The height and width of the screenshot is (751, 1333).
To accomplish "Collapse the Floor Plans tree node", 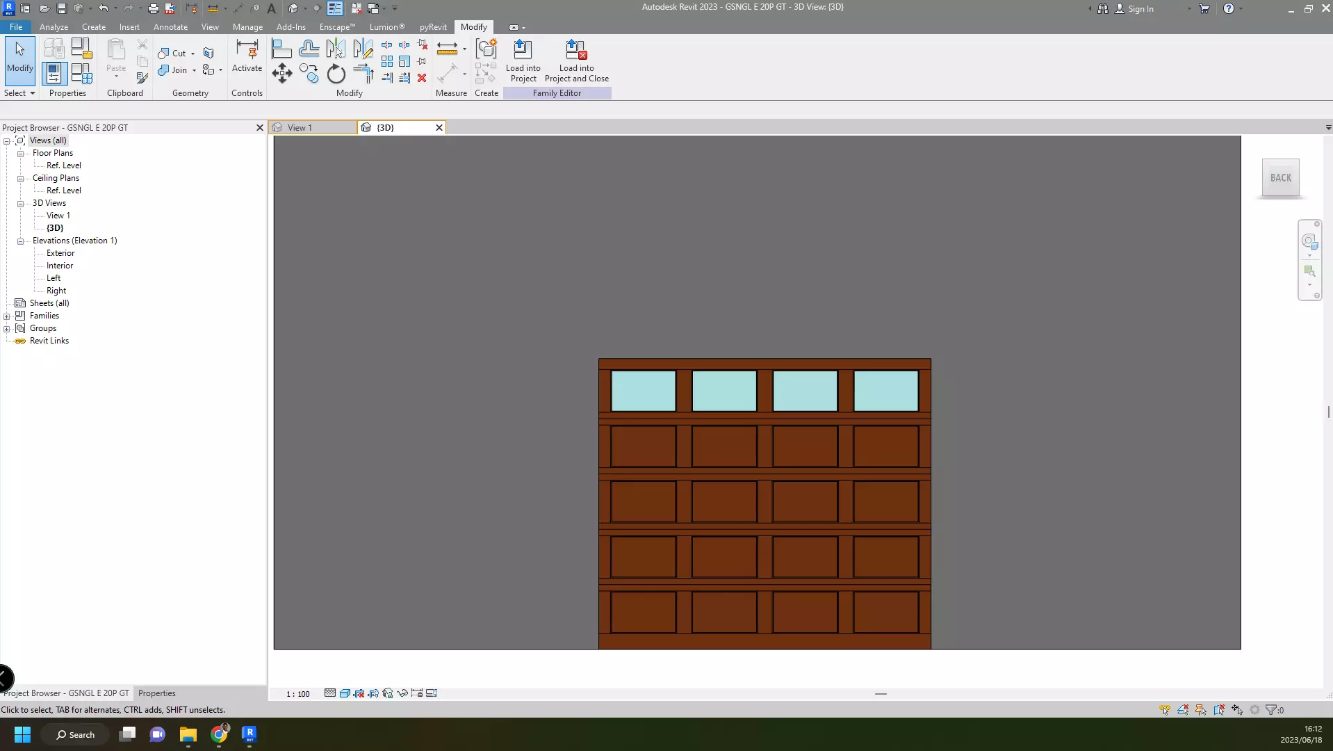I will click(21, 154).
